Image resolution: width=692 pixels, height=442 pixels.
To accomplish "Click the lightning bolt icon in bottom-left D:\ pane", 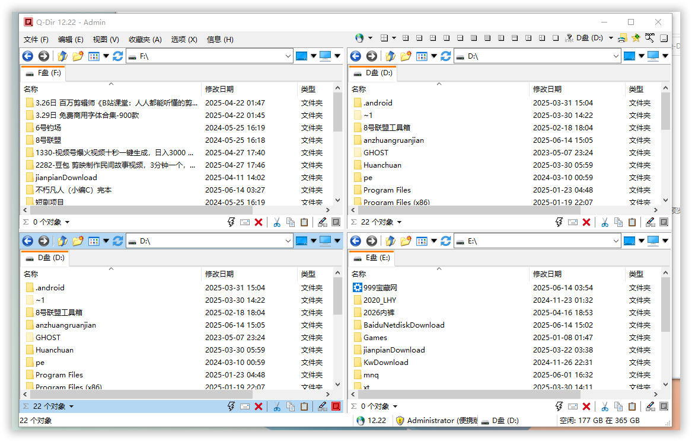I will click(x=231, y=406).
